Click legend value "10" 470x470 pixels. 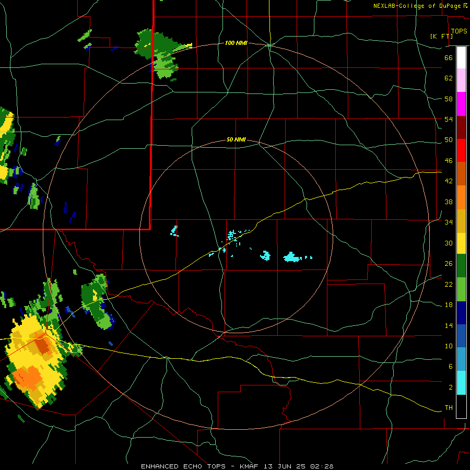(449, 346)
